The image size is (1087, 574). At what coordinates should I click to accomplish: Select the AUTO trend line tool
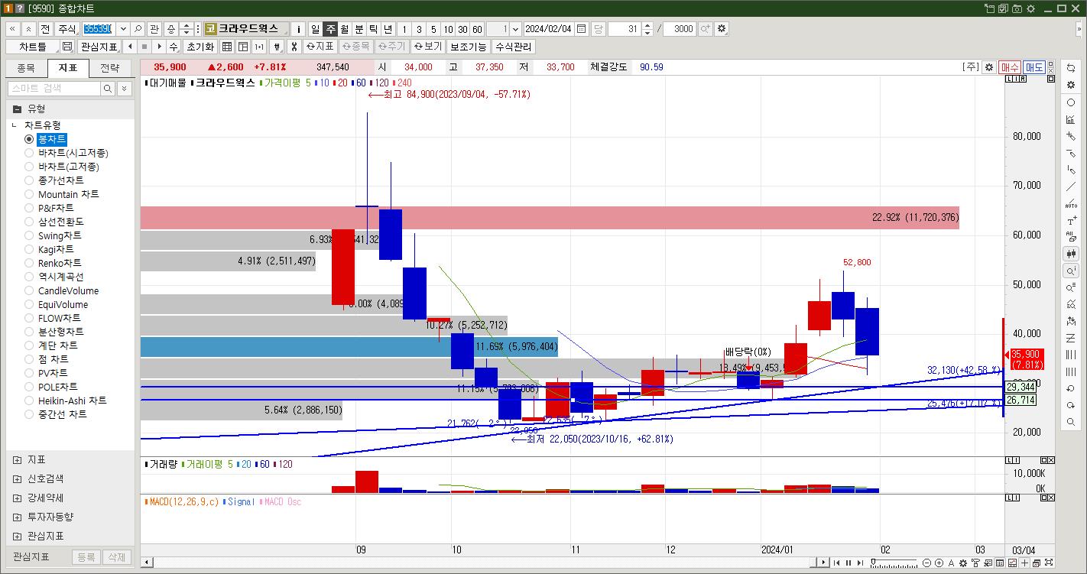pyautogui.click(x=1071, y=203)
